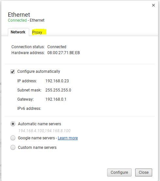The height and width of the screenshot is (181, 160).
Task: Click the IP address value 192.168.0.23
Action: tap(57, 81)
